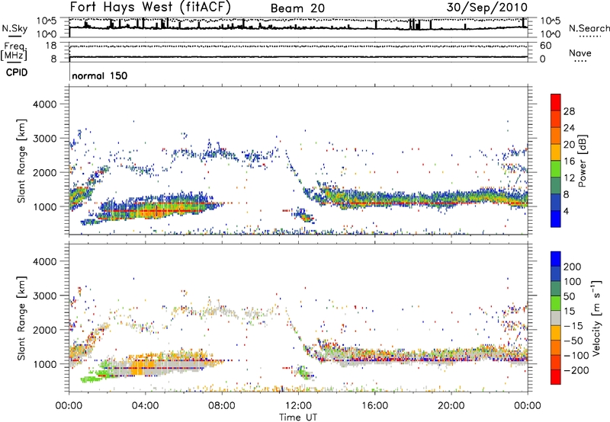Click the blue bottom of power colorbar
Viewport: 610px width, 422px height.
coord(556,219)
